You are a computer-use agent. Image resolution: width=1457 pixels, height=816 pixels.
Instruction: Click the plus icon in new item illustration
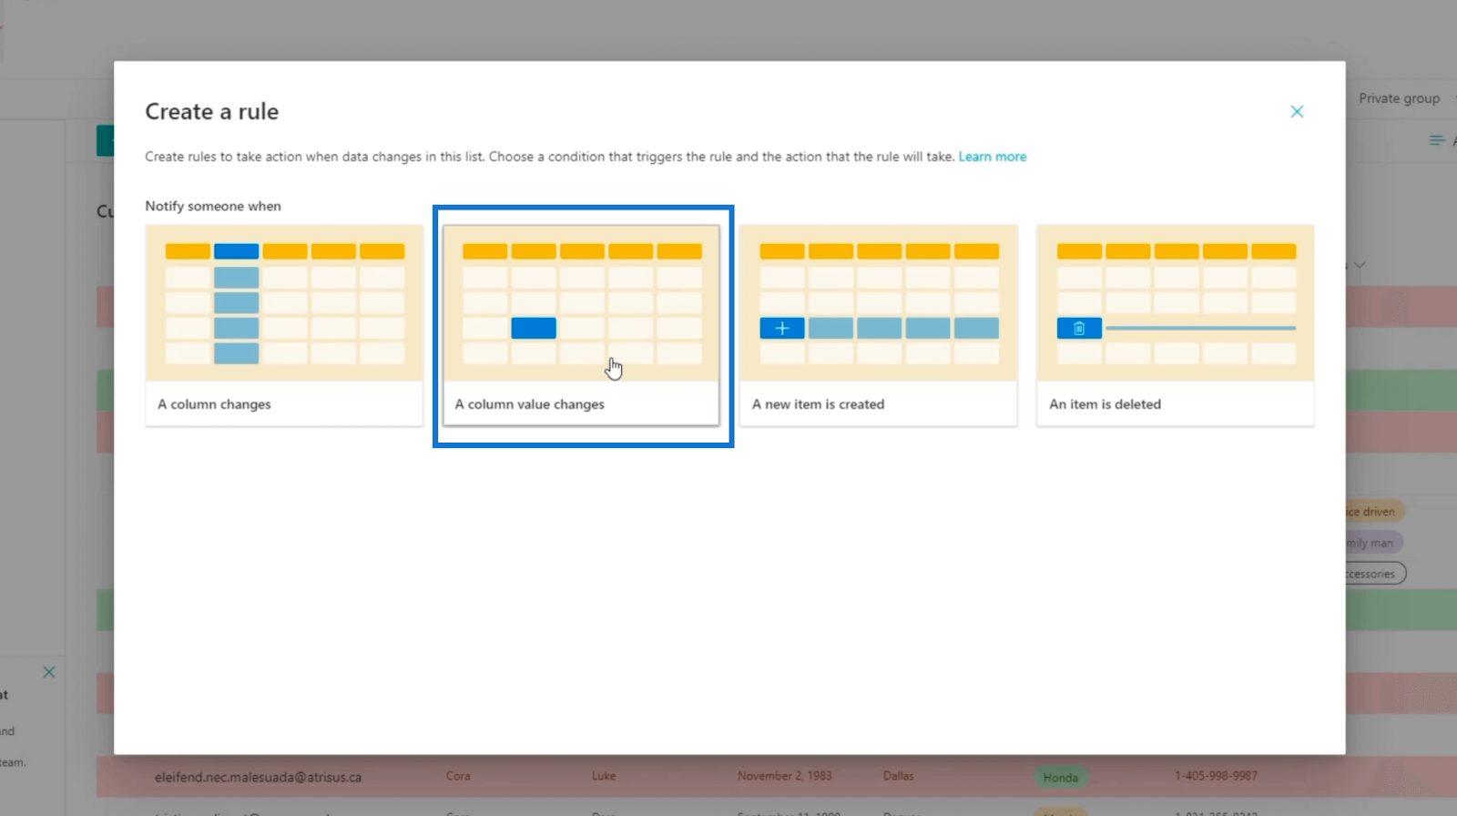(x=782, y=328)
